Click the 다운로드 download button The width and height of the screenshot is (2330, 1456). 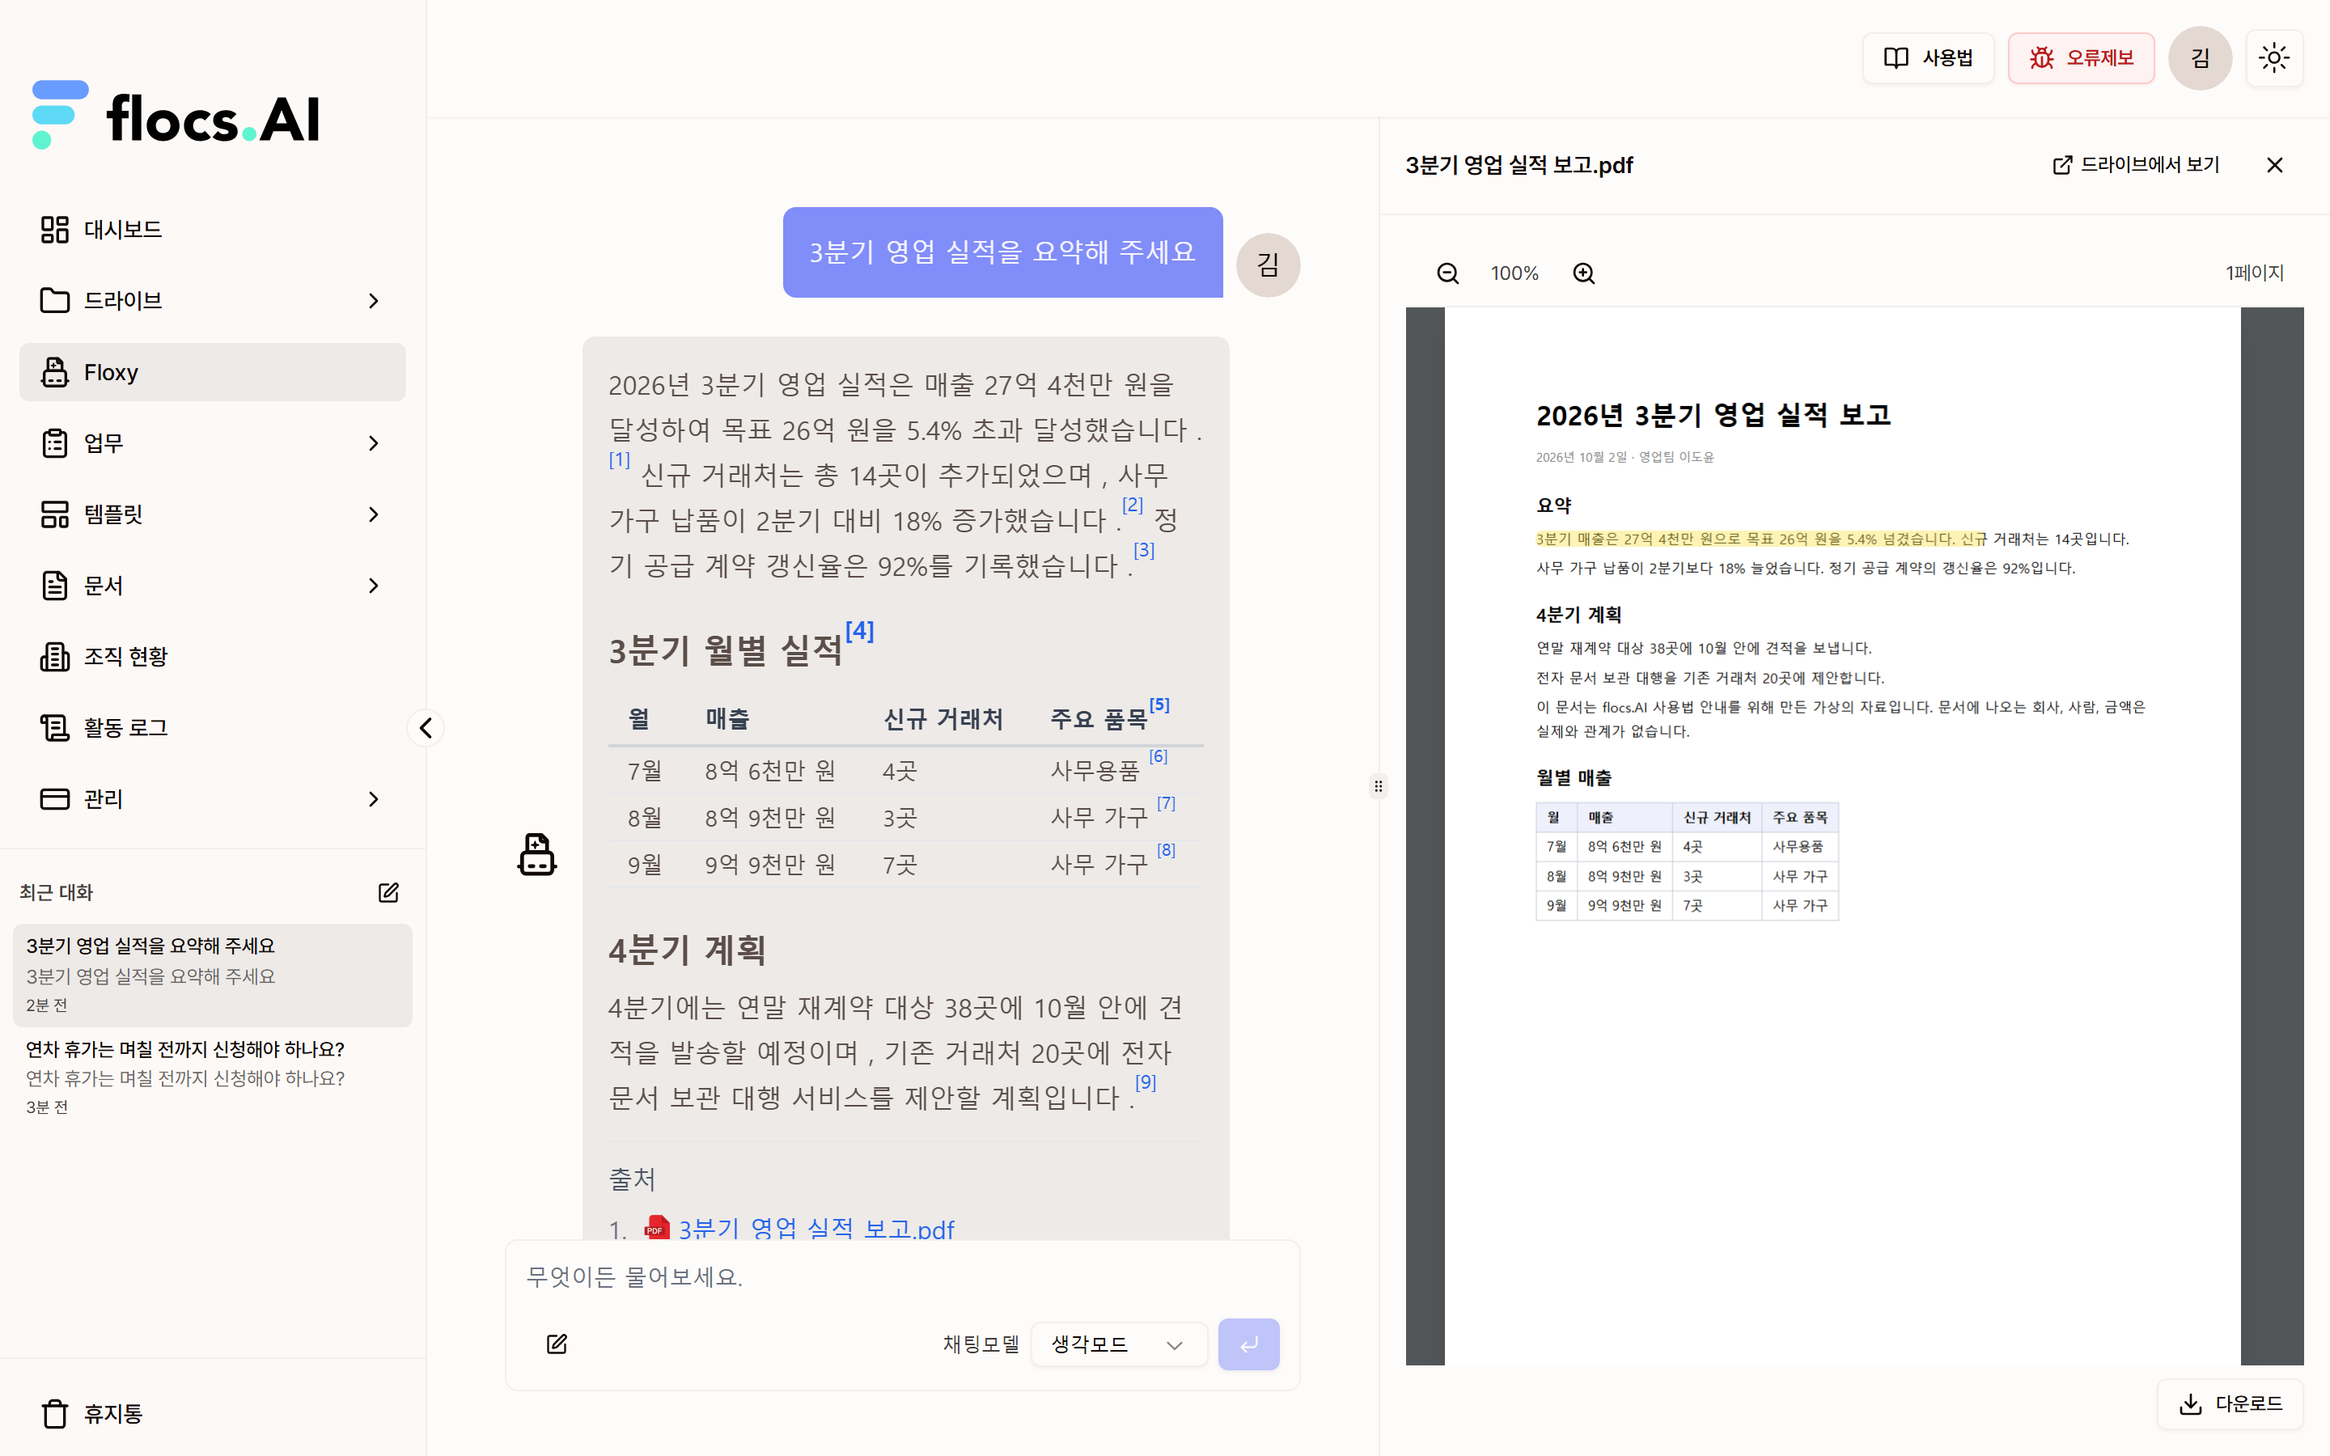[x=2230, y=1404]
